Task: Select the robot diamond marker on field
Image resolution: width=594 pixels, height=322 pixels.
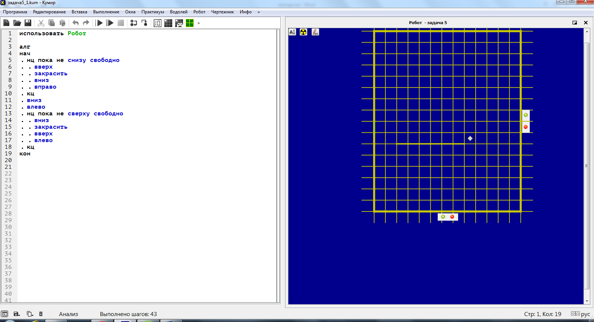Action: click(470, 138)
